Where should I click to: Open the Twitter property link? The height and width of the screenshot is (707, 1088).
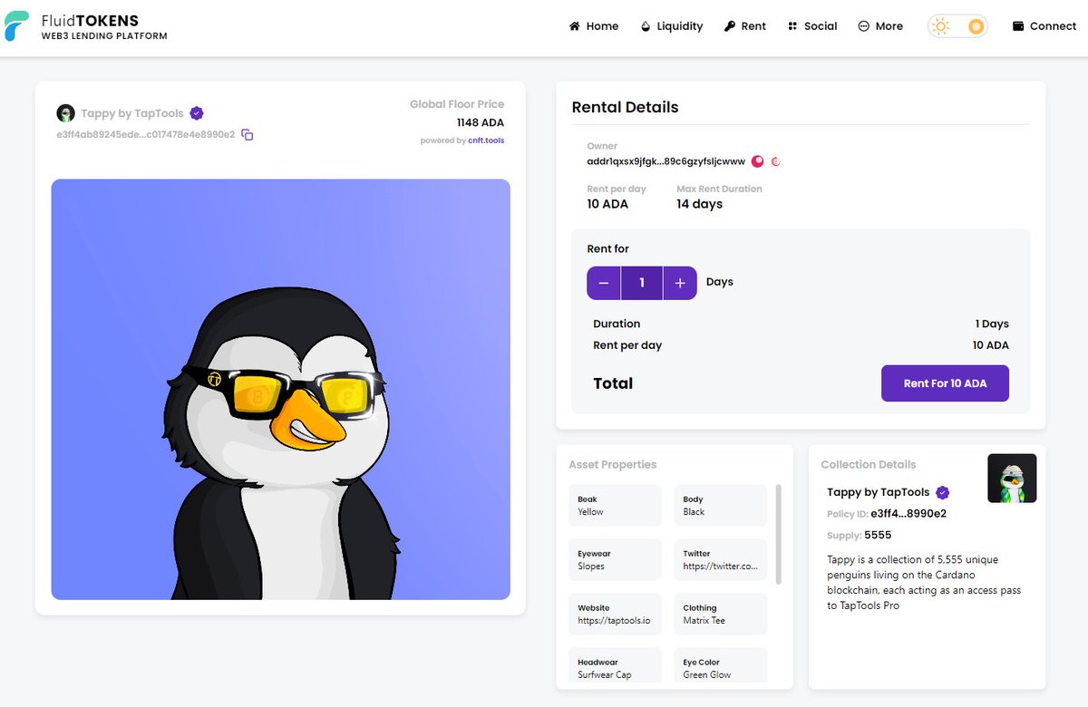pos(721,559)
